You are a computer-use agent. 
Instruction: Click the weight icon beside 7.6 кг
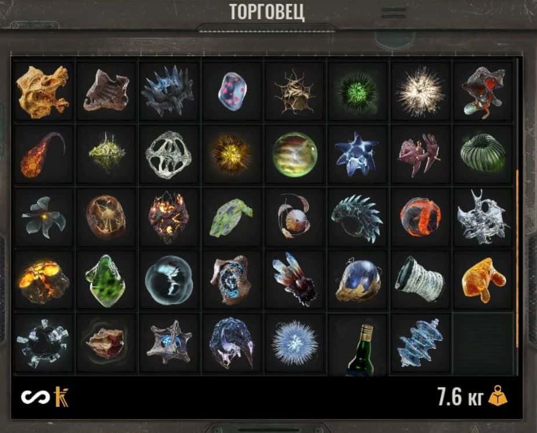[498, 396]
